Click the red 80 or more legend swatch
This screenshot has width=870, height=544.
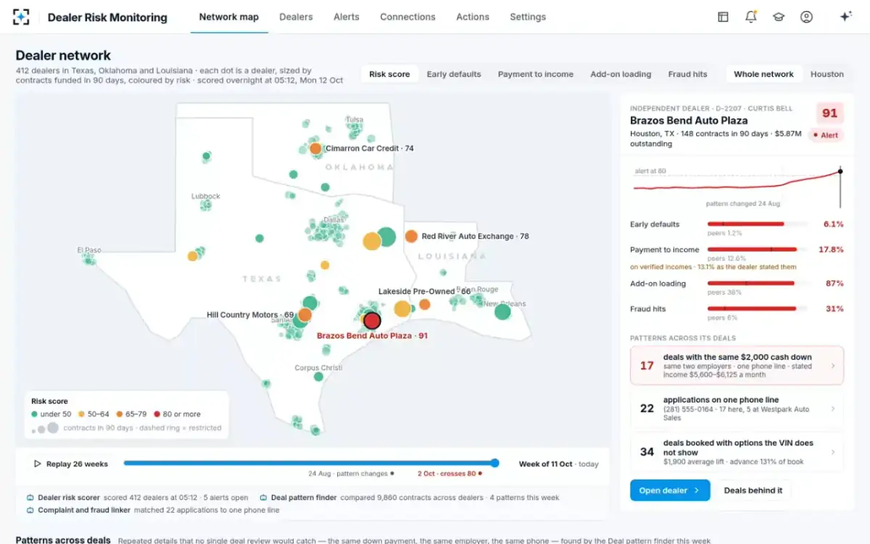[x=157, y=414]
